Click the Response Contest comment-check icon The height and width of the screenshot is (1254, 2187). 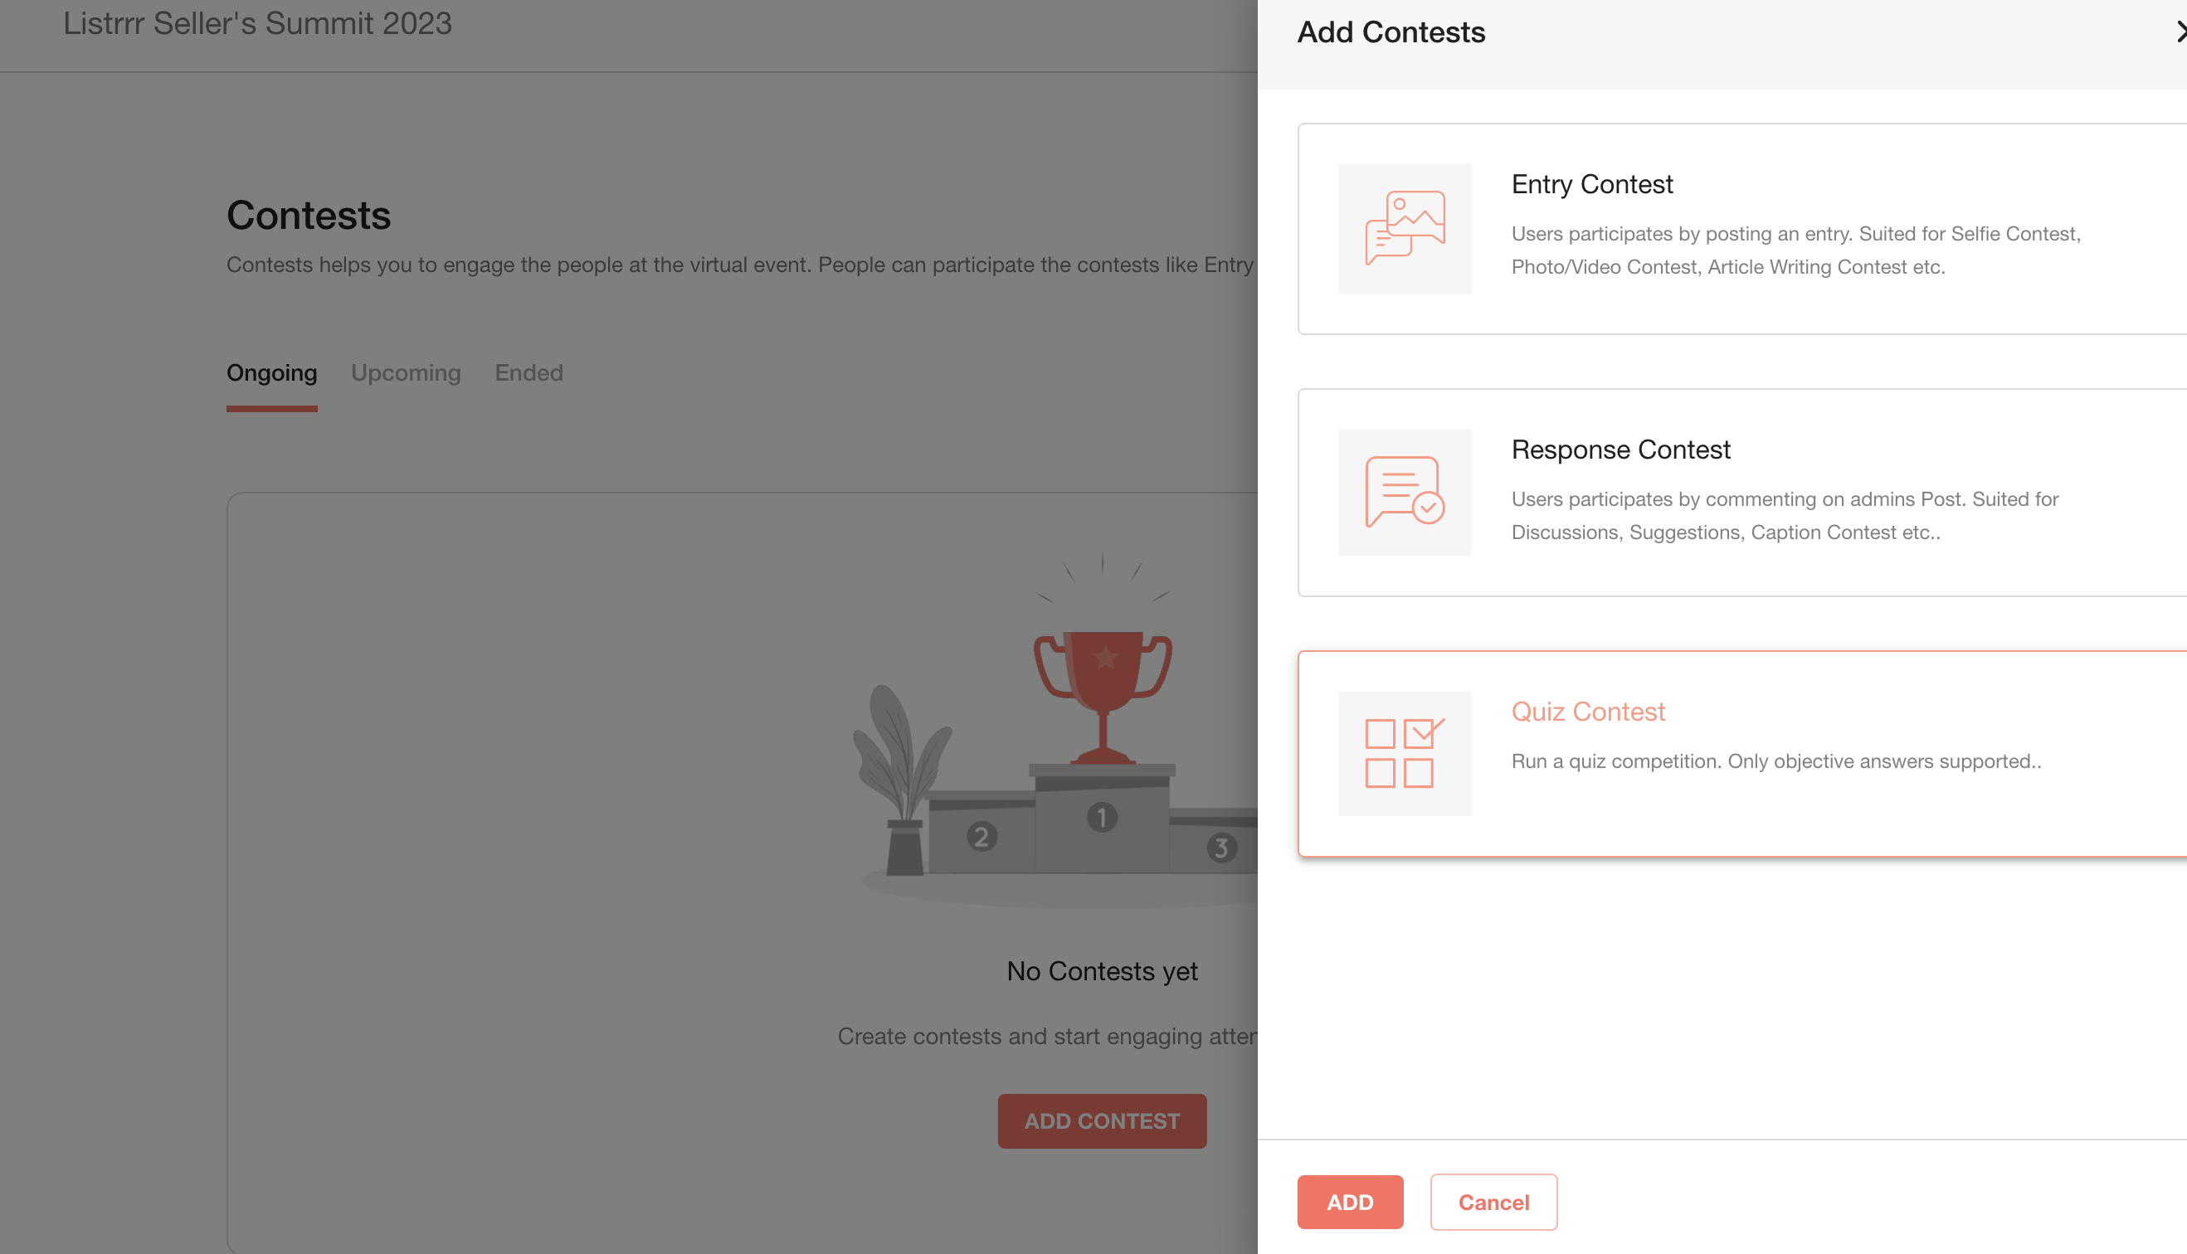tap(1405, 492)
